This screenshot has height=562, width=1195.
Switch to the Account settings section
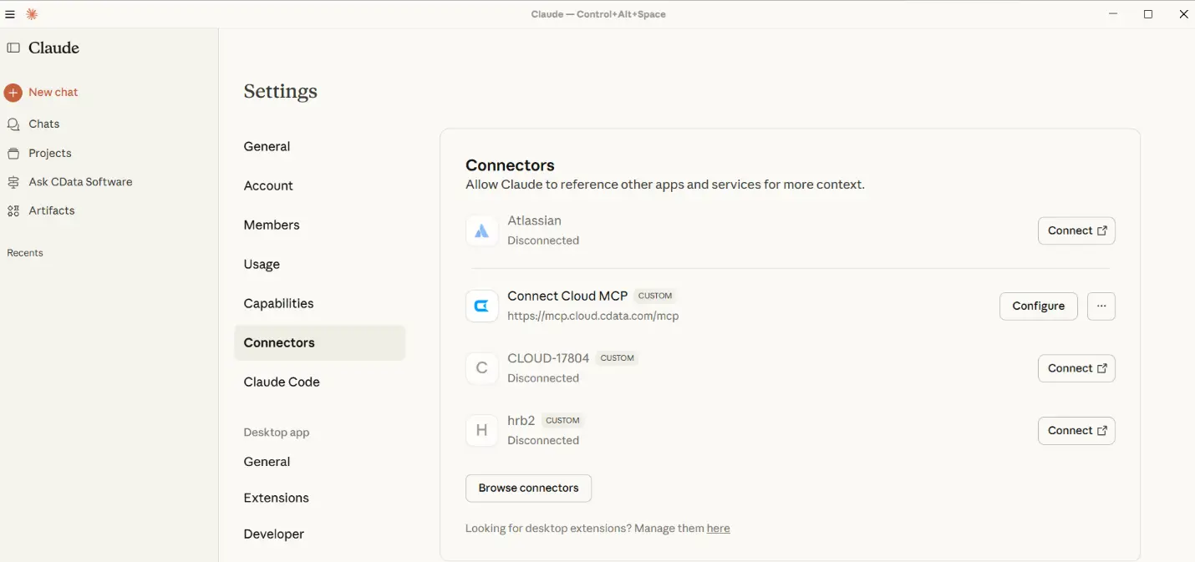coord(267,185)
